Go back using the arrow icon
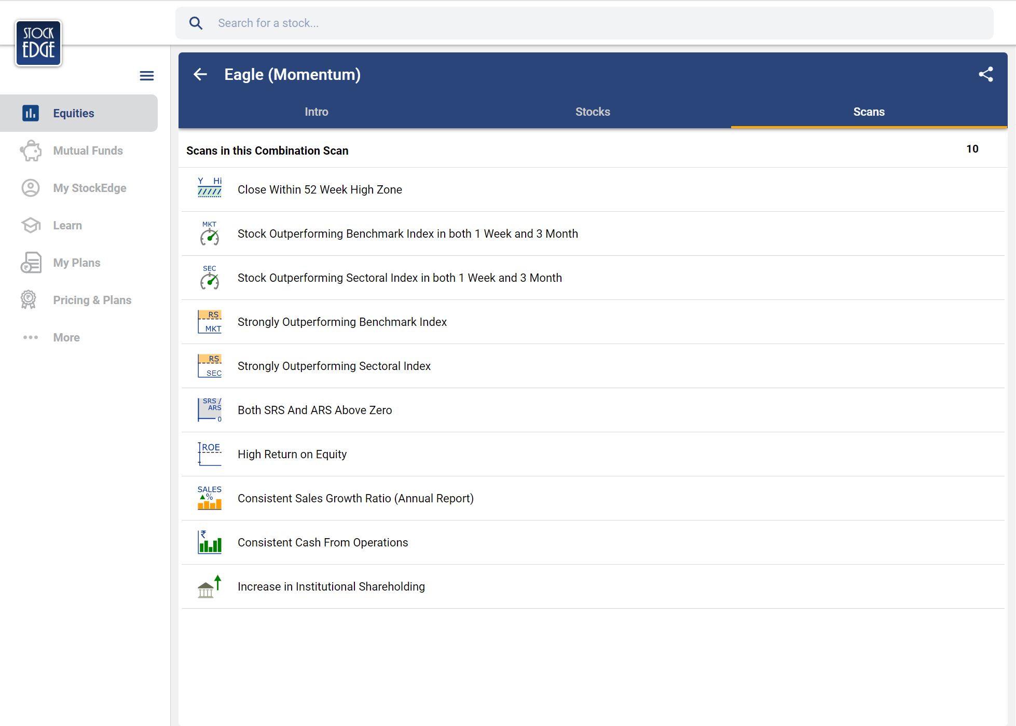Viewport: 1016px width, 726px height. click(x=200, y=74)
